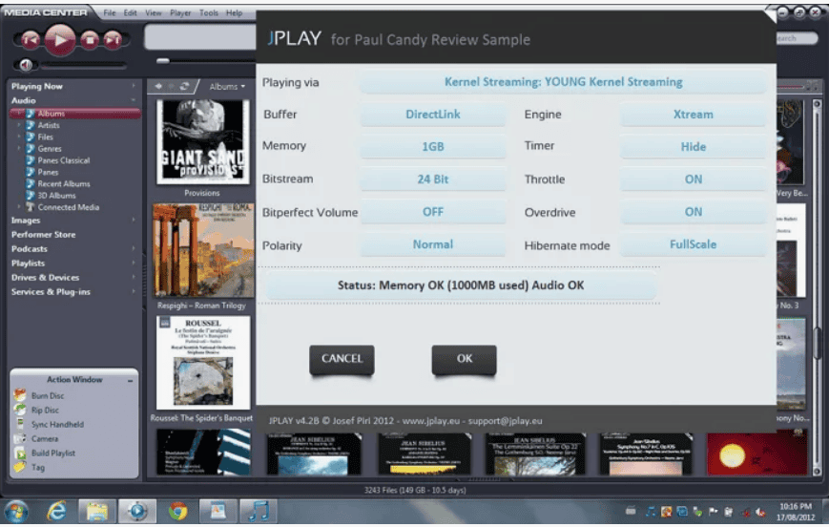
Task: Select Genres in the Audio tree
Action: [x=50, y=149]
